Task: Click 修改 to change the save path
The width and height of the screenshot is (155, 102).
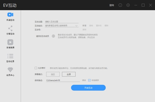Action: point(84,80)
